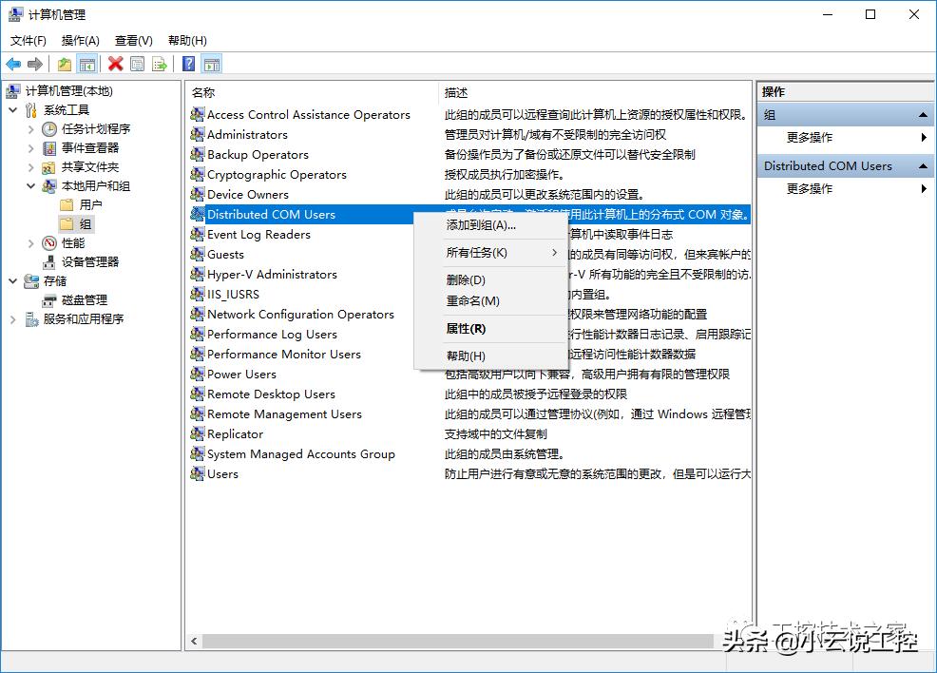Select 设备管理器 in system tools
The height and width of the screenshot is (673, 937).
click(x=91, y=261)
